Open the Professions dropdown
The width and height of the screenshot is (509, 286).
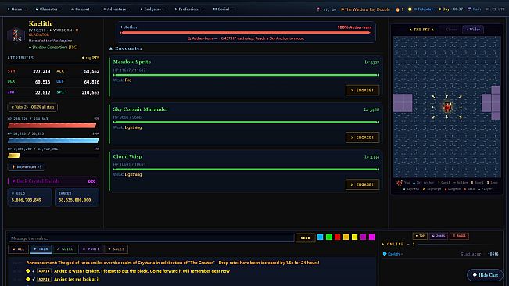pos(188,9)
